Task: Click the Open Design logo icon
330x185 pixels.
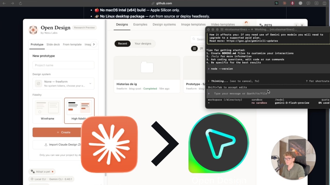Action: click(33, 30)
